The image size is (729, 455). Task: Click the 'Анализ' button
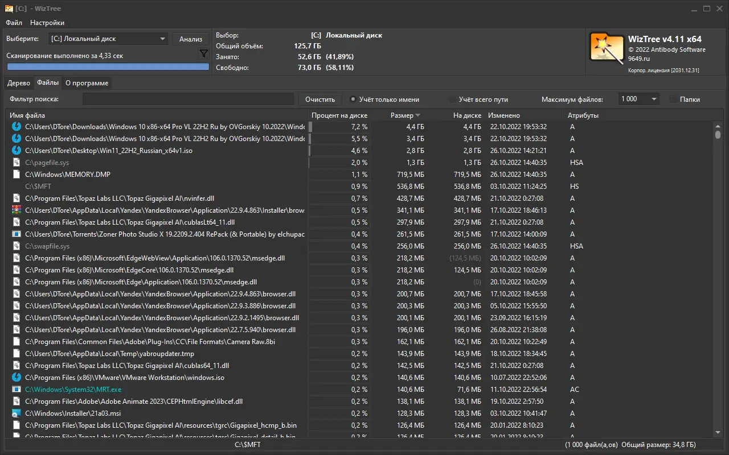[191, 39]
